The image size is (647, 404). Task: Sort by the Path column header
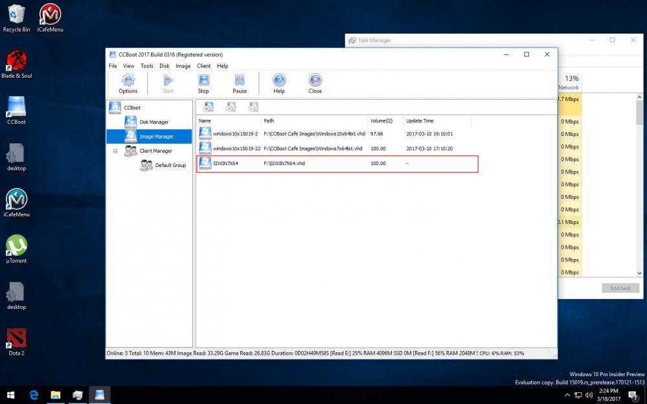click(x=314, y=120)
